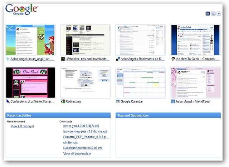Click the Redirecting link
The image size is (229, 167).
click(73, 101)
